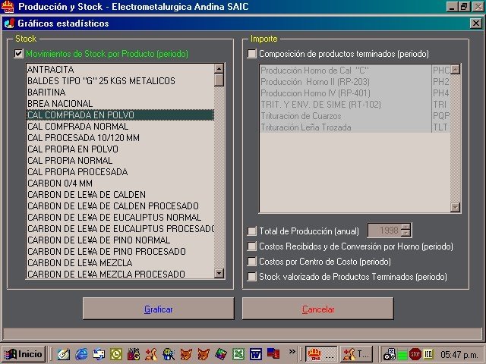Enable Composición de productos terminados checkbox
The height and width of the screenshot is (364, 486).
(x=252, y=54)
